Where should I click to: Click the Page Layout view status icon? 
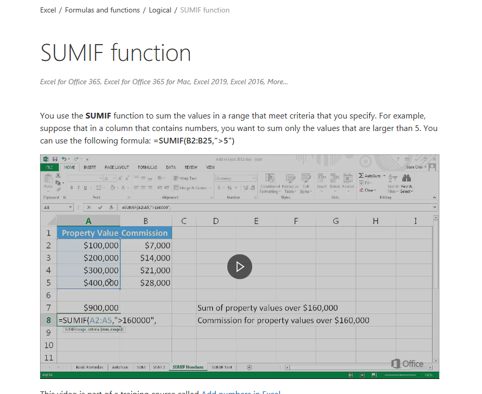[362, 375]
